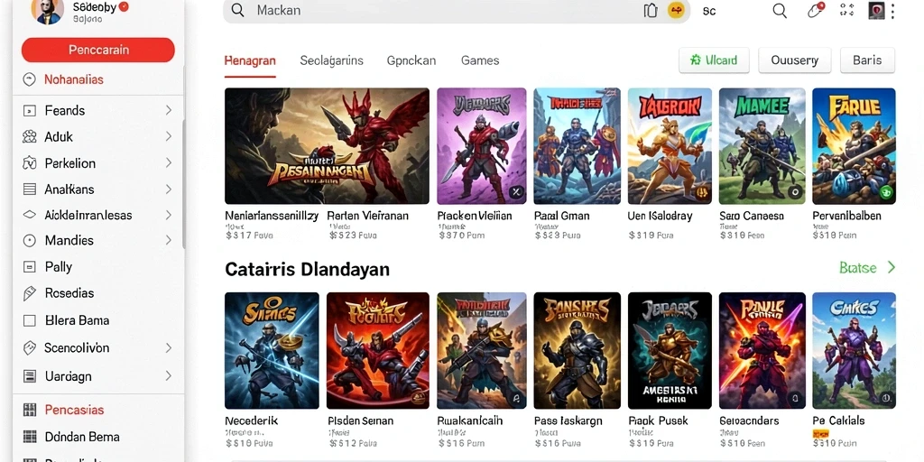
Task: Click the Ouusery button
Action: pyautogui.click(x=794, y=60)
